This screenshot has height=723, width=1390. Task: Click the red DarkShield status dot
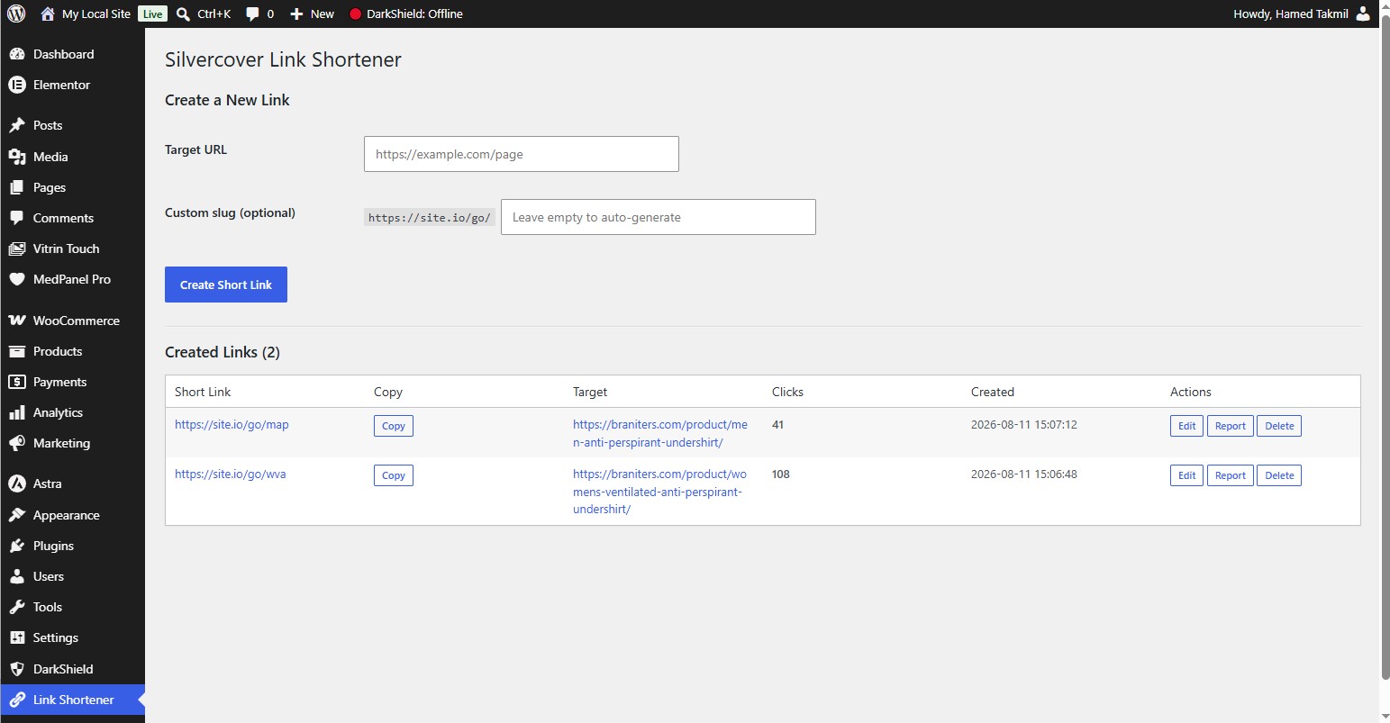355,14
